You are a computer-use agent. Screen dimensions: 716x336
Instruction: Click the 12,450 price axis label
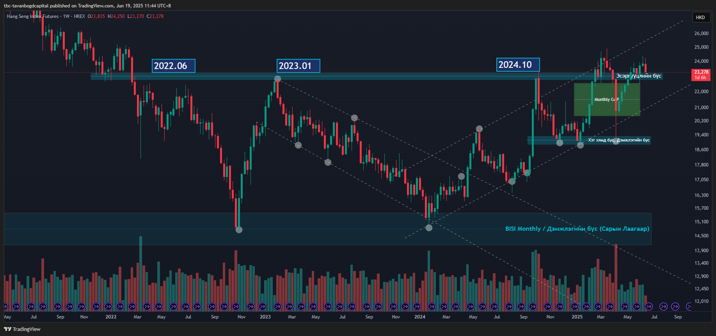[x=701, y=289]
